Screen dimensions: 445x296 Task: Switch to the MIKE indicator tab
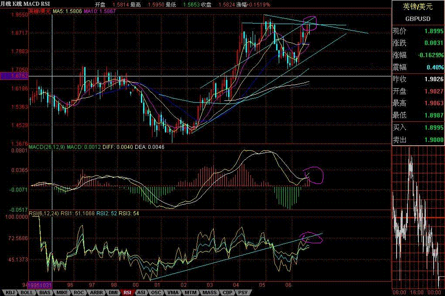tap(62, 292)
